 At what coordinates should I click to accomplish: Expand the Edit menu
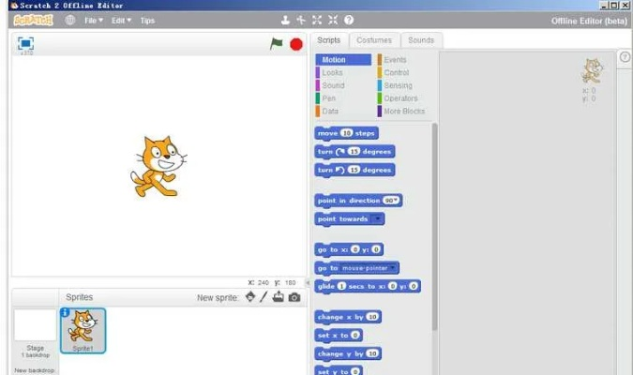pyautogui.click(x=121, y=20)
